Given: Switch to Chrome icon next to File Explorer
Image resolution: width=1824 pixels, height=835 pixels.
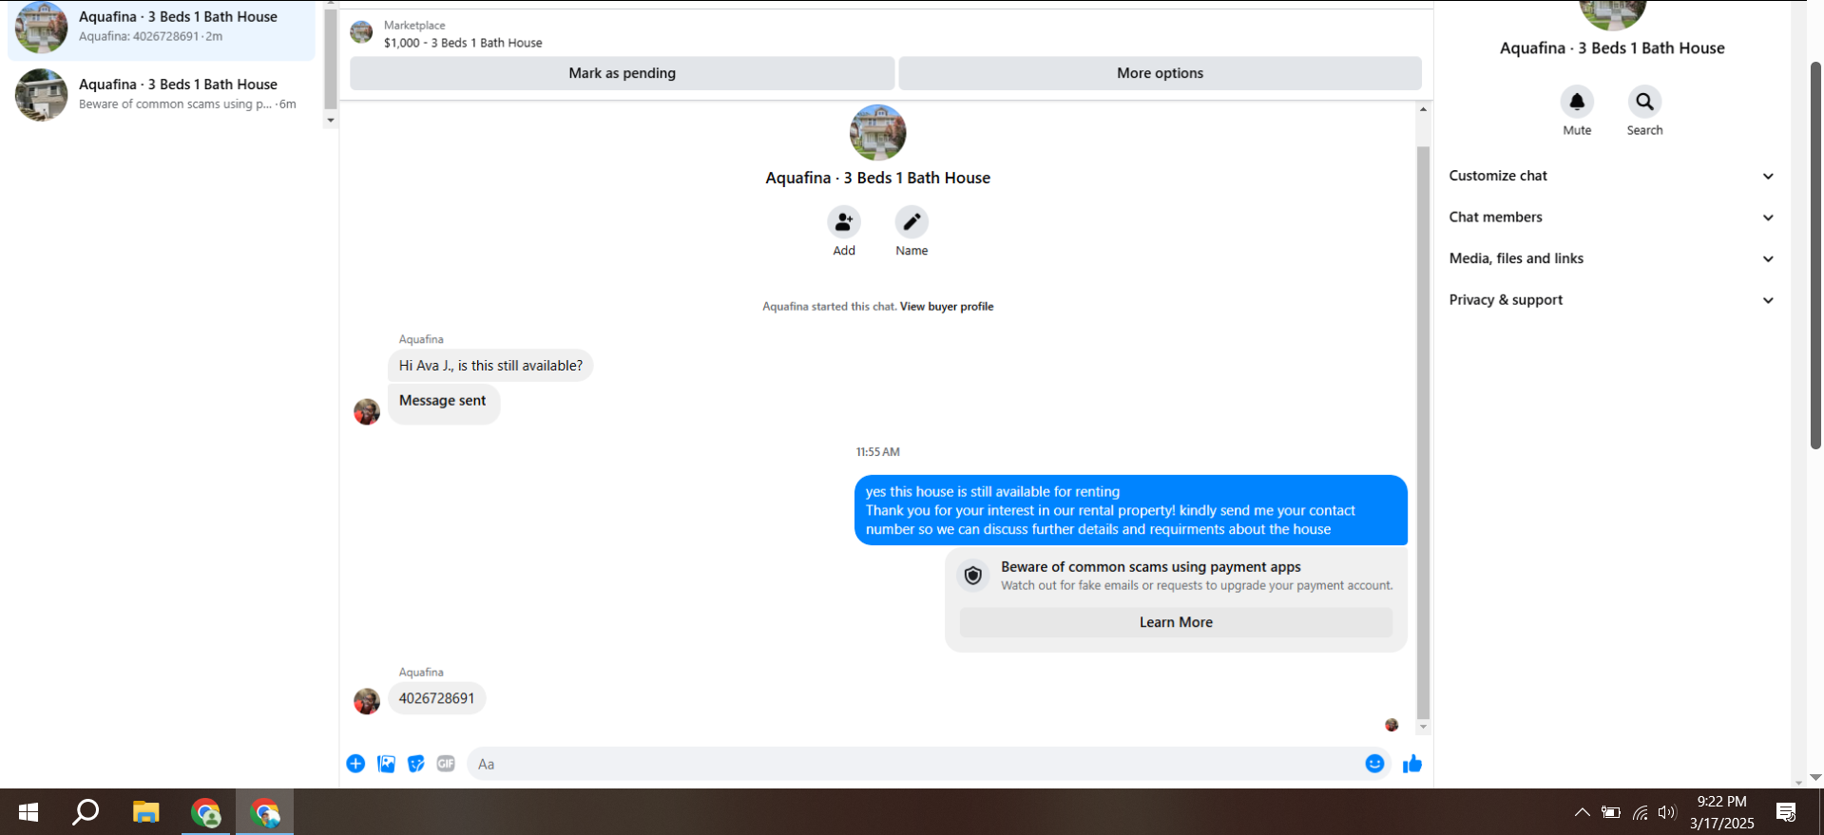Looking at the screenshot, I should pyautogui.click(x=205, y=812).
